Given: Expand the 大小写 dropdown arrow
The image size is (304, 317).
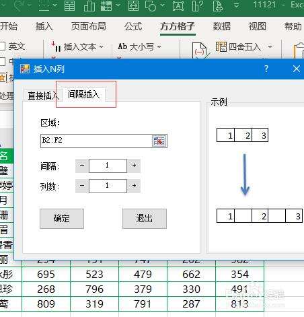Looking at the screenshot, I should (x=159, y=46).
